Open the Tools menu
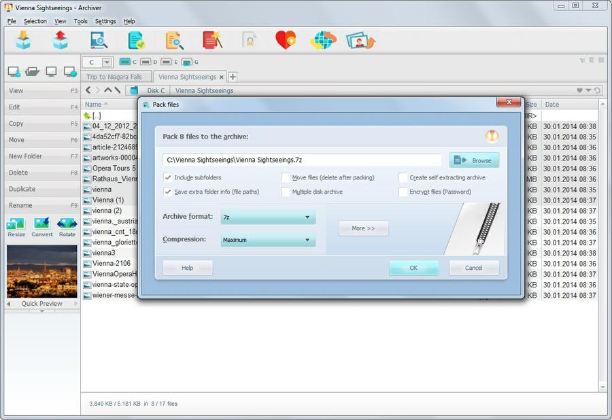612x420 pixels. click(81, 21)
